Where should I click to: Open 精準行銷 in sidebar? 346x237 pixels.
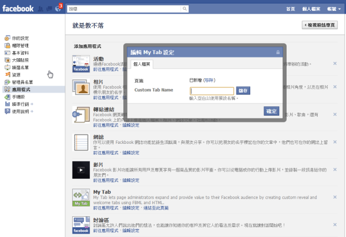tap(19, 104)
